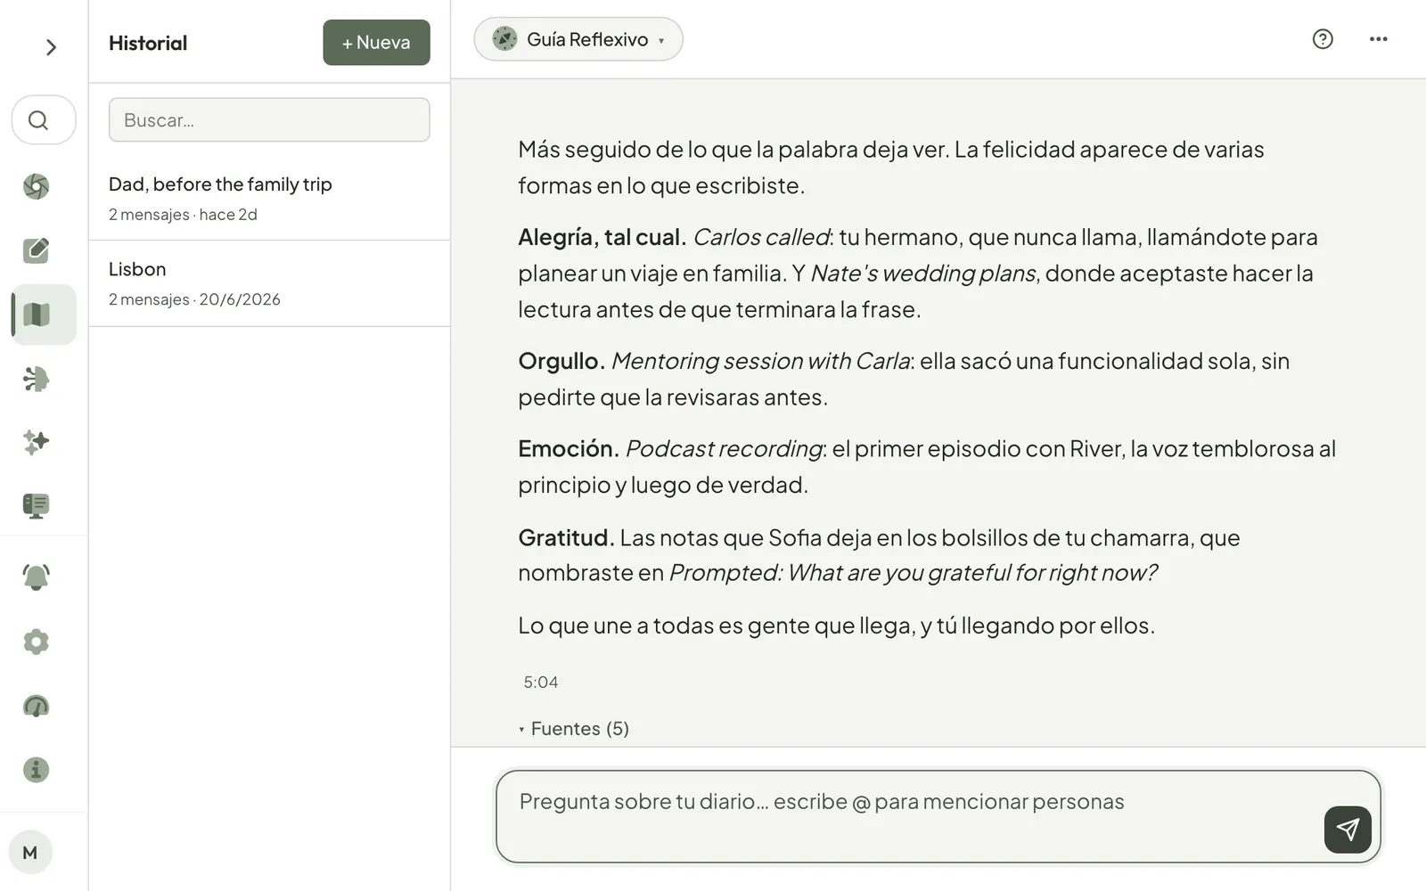Open the settings gear icon
Viewport: 1426px width, 891px height.
point(36,642)
